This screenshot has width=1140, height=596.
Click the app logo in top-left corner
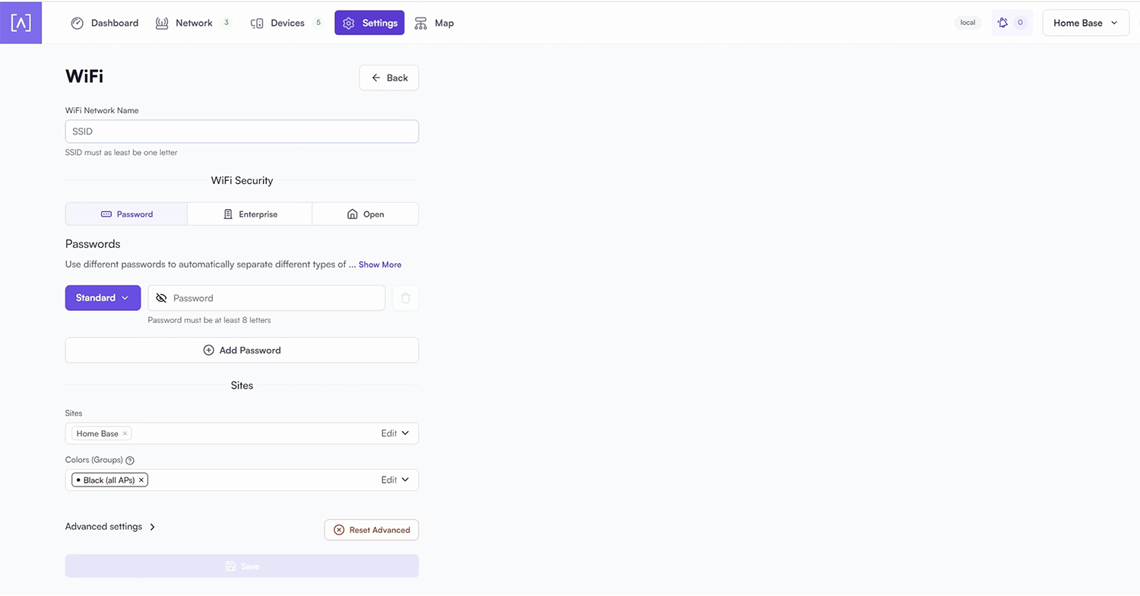(x=21, y=22)
